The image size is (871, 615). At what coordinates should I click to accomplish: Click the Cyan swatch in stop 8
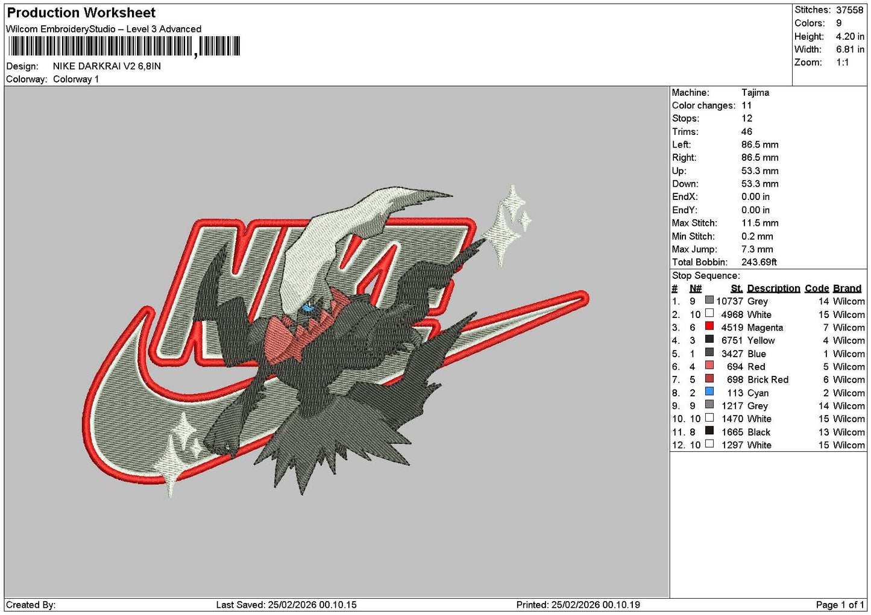point(709,392)
